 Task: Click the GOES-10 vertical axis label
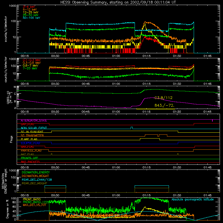9,97
